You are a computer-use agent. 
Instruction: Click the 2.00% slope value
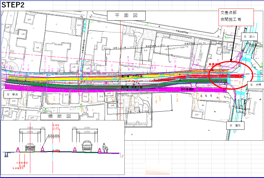[56, 150]
